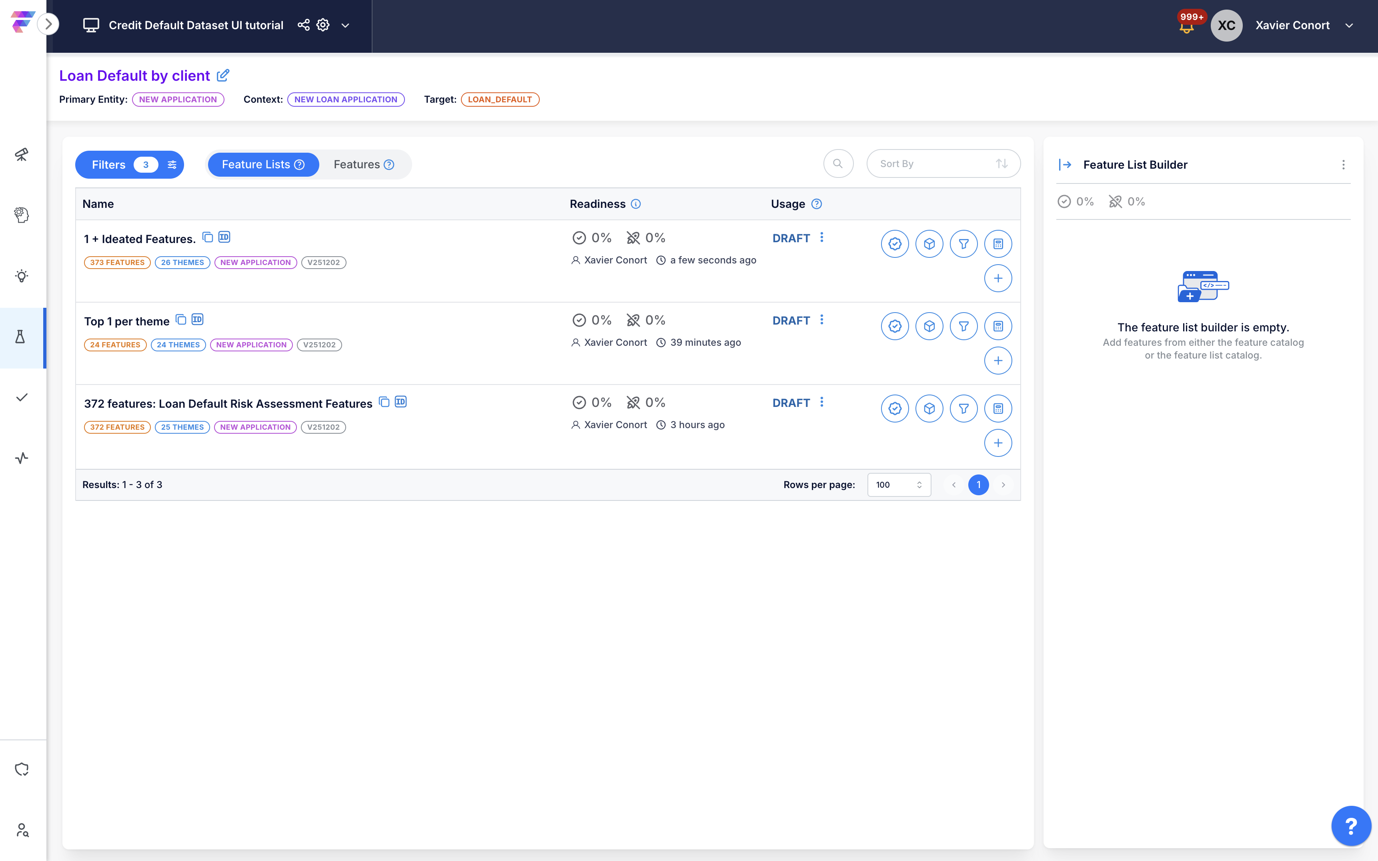Click the flask experiment sidebar icon
This screenshot has height=861, width=1378.
20,337
